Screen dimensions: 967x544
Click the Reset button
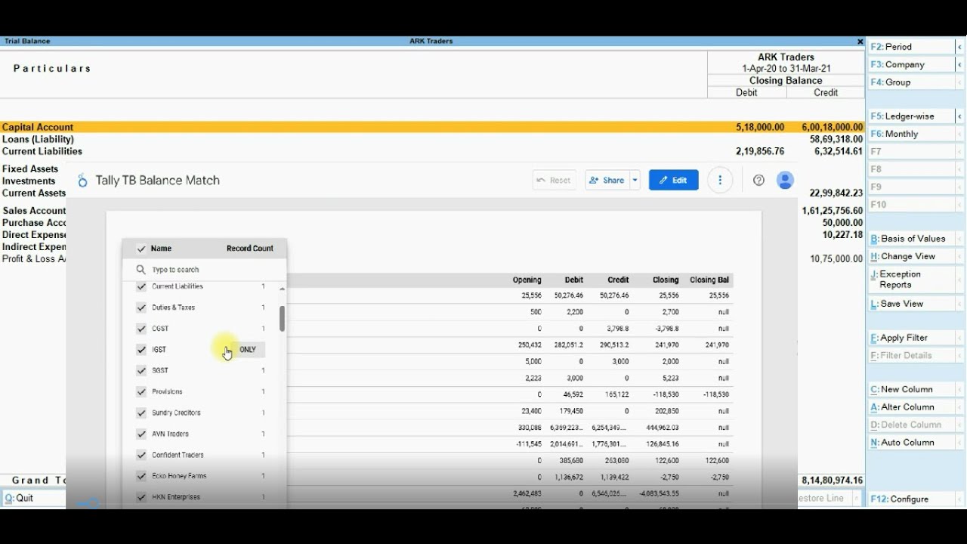pos(554,180)
